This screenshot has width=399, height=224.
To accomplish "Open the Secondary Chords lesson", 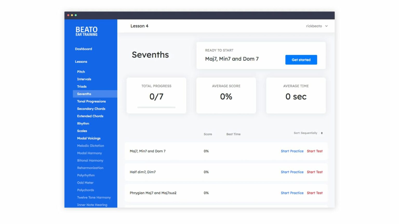I will 91,109.
